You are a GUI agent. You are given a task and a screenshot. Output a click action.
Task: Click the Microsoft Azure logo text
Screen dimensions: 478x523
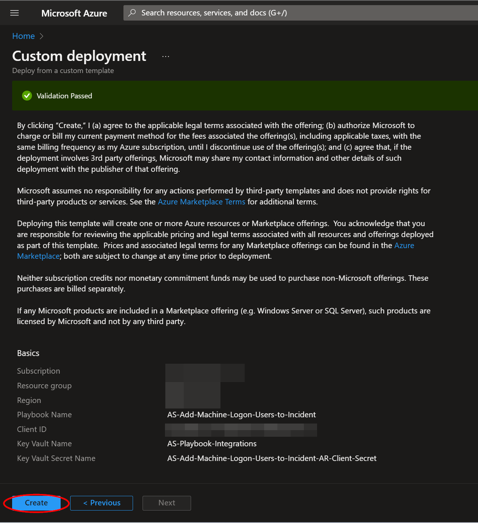74,13
